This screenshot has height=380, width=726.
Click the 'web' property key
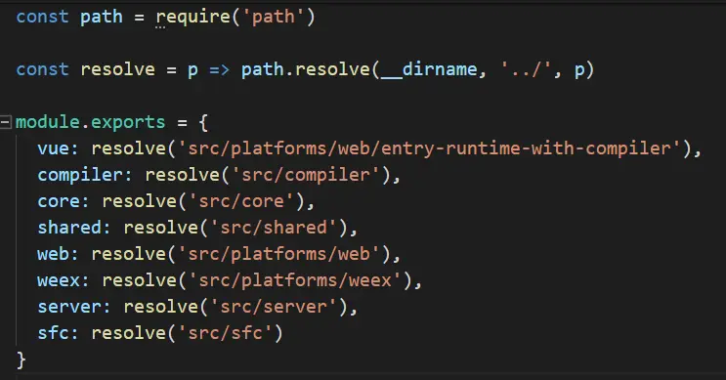tap(53, 255)
